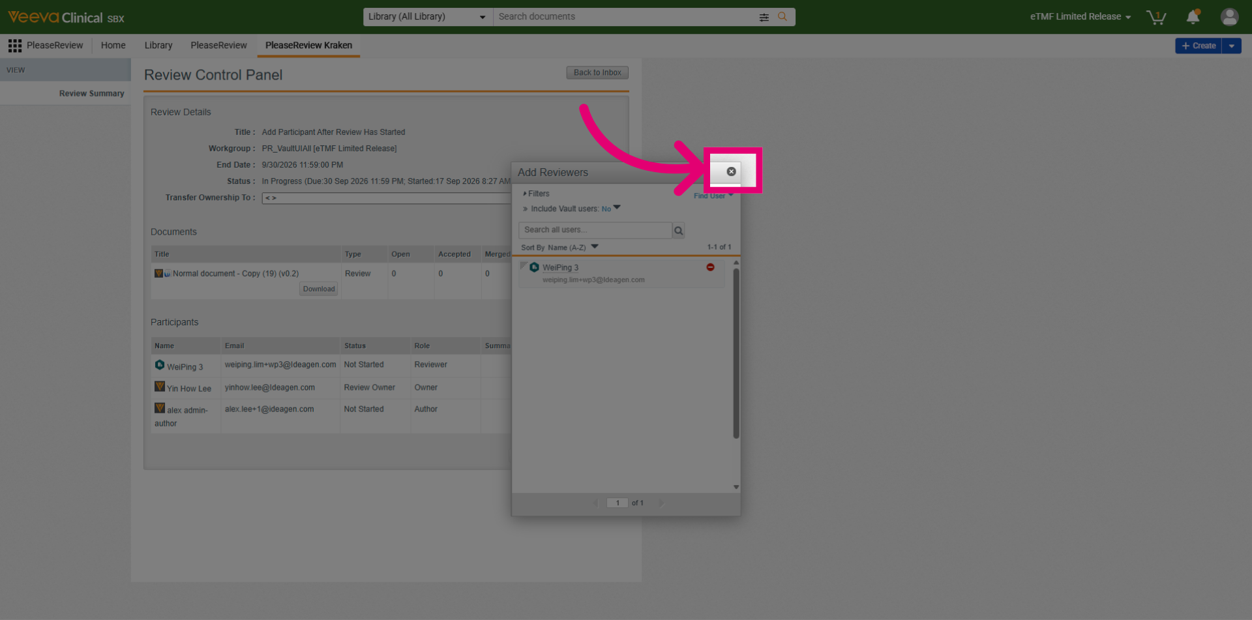Click the Normal document Veeva icon
This screenshot has height=620, width=1252.
point(158,273)
